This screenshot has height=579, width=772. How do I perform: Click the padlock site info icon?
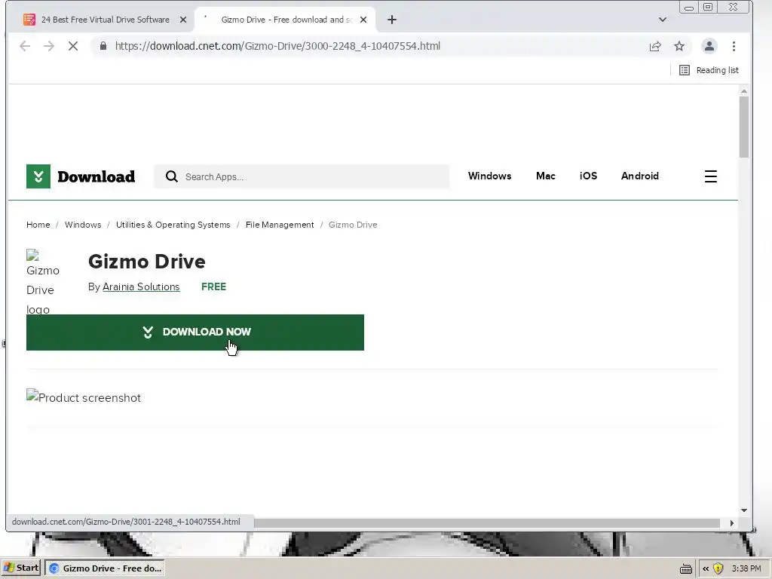point(103,46)
